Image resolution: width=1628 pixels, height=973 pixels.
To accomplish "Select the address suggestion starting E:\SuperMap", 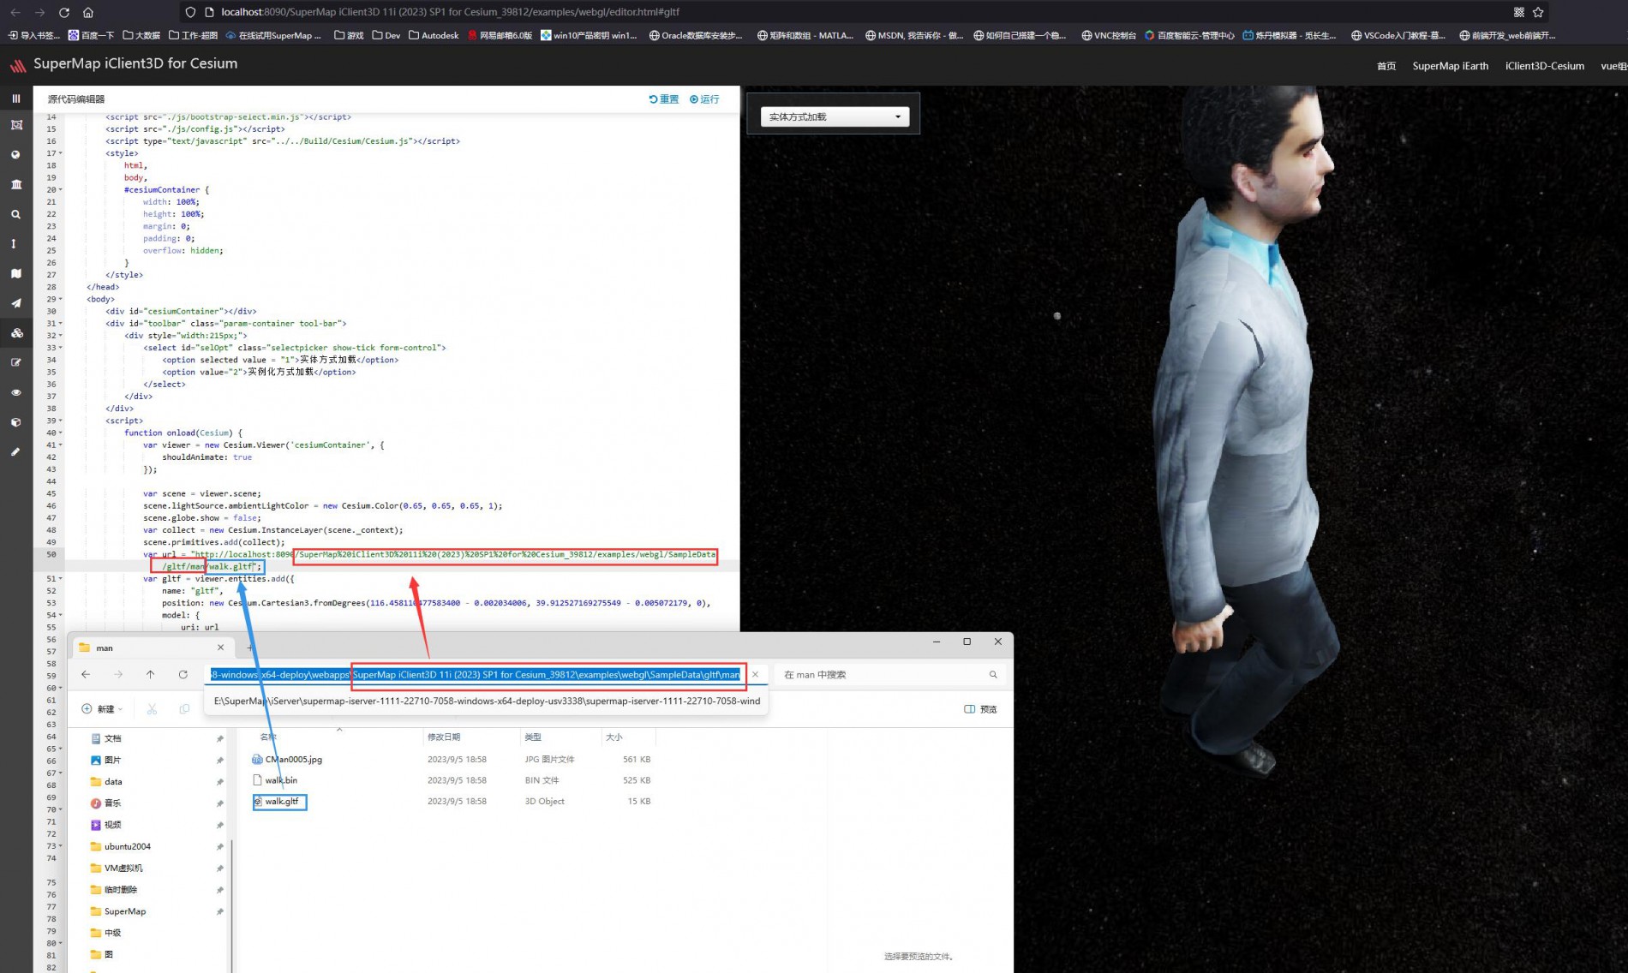I will point(487,701).
